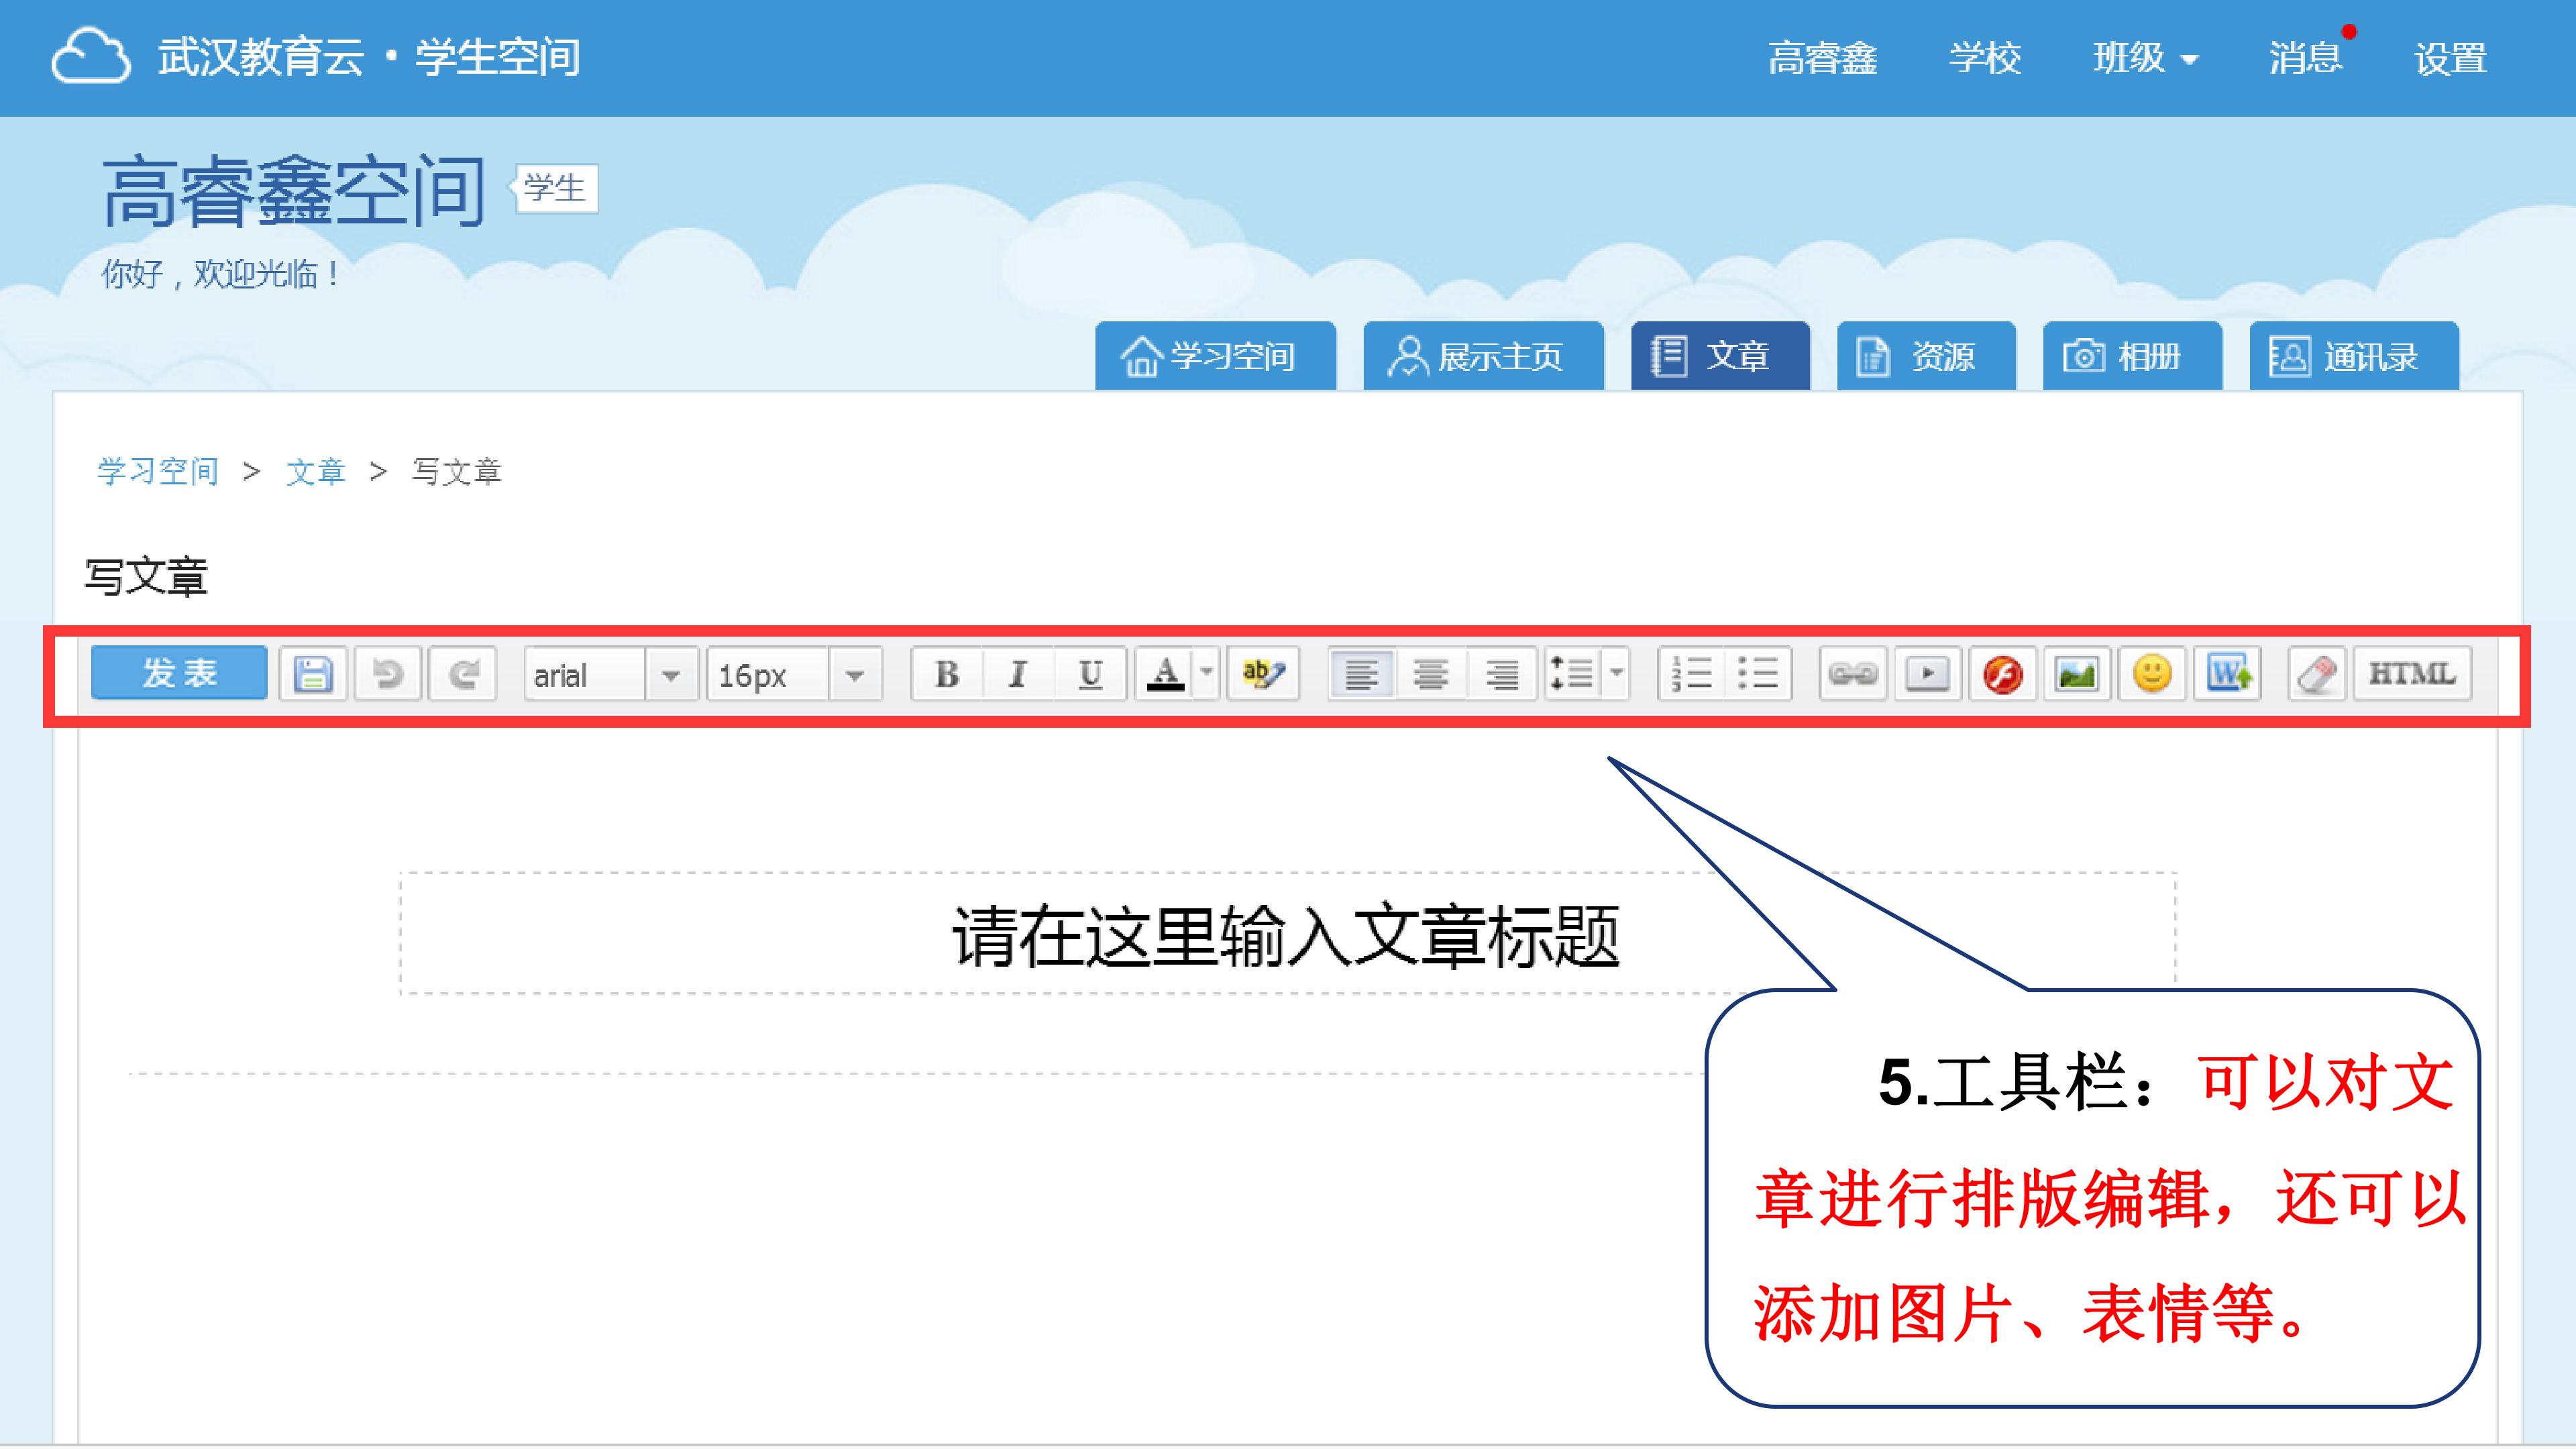The width and height of the screenshot is (2576, 1449).
Task: Insert video using the play icon
Action: coord(1927,674)
